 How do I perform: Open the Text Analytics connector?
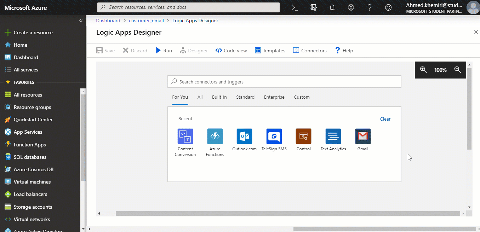pyautogui.click(x=333, y=136)
